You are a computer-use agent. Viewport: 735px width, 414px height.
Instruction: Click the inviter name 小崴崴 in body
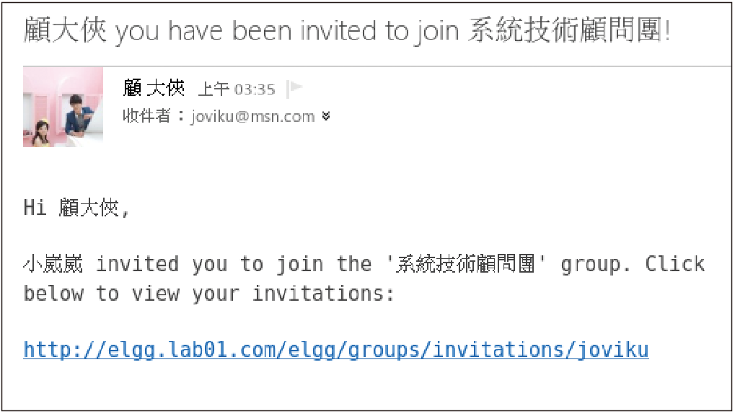53,264
